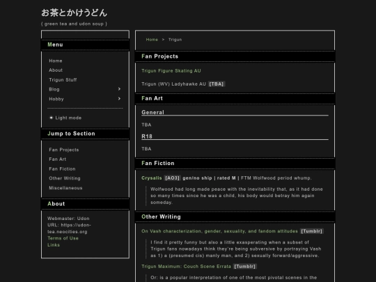376x282 pixels.
Task: Click the TBA text under the R18 subheading
Action: click(x=146, y=149)
